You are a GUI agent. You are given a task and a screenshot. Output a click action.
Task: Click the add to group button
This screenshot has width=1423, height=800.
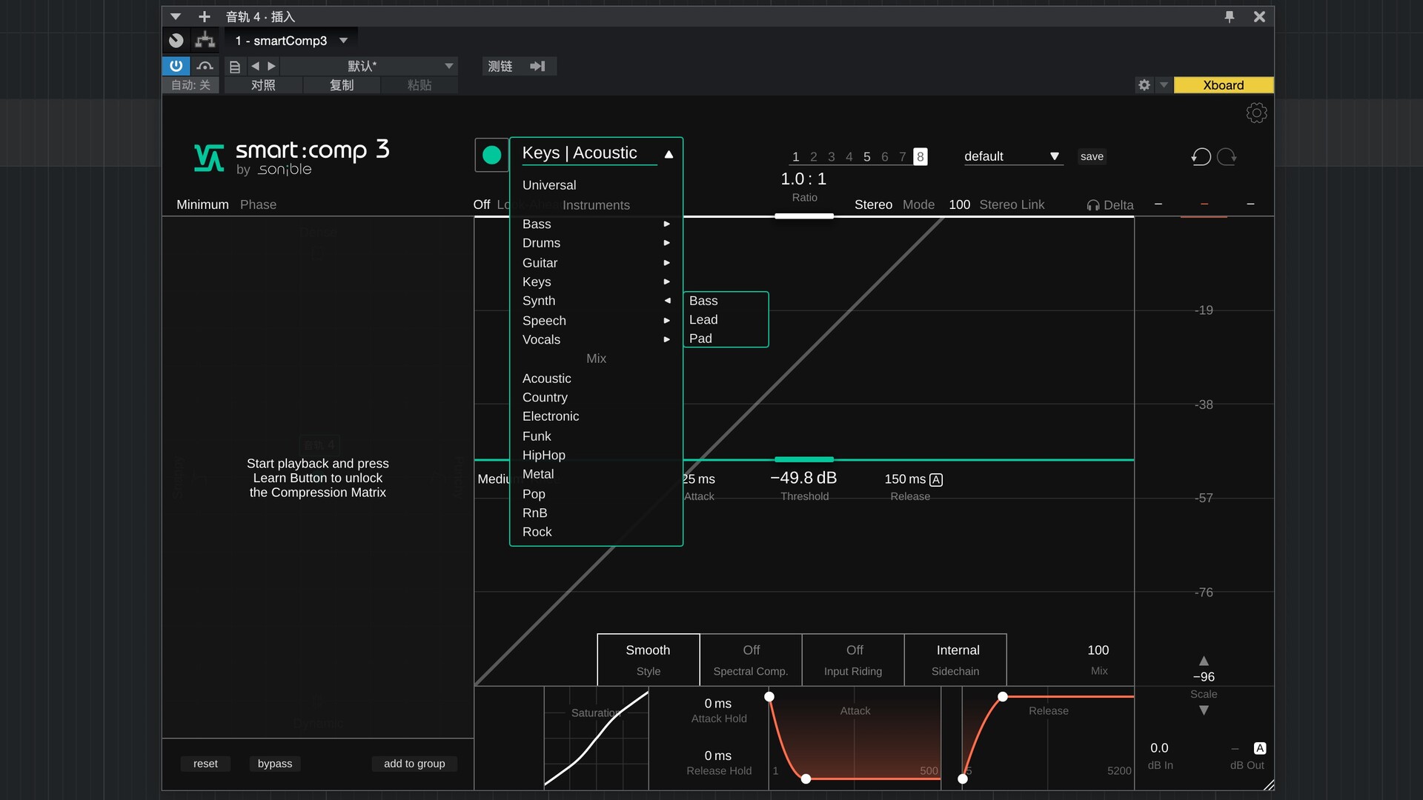(x=414, y=763)
